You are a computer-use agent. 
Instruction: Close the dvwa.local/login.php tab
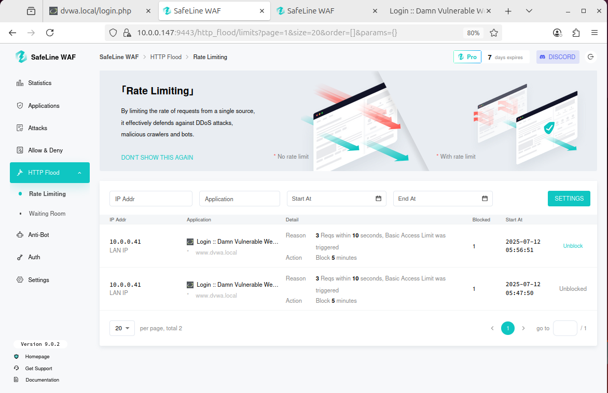148,11
